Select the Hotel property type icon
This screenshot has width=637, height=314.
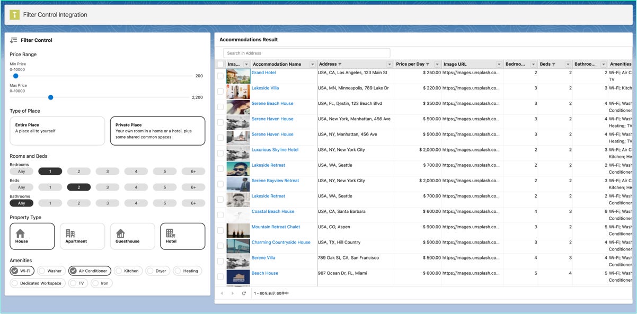tap(170, 234)
